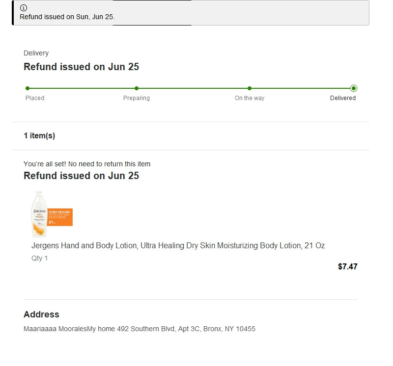Viewport: 393px width, 366px height.
Task: Open the Jergens Hand and Body Lotion title
Action: click(178, 246)
